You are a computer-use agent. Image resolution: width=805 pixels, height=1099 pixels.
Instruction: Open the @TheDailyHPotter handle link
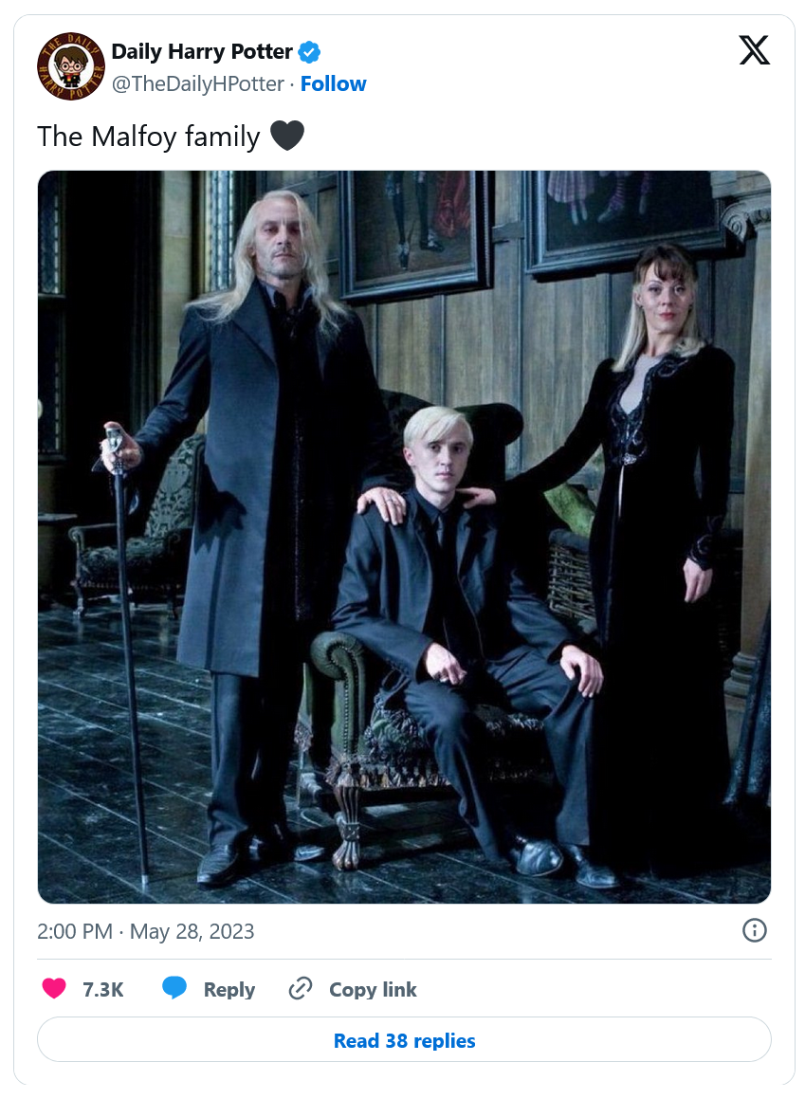(197, 83)
